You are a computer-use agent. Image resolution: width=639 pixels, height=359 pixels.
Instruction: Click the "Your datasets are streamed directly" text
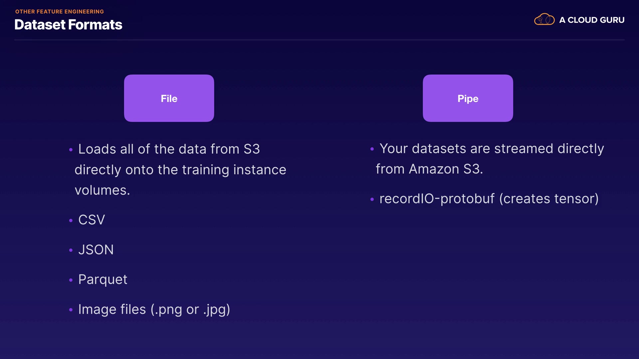[x=492, y=149]
